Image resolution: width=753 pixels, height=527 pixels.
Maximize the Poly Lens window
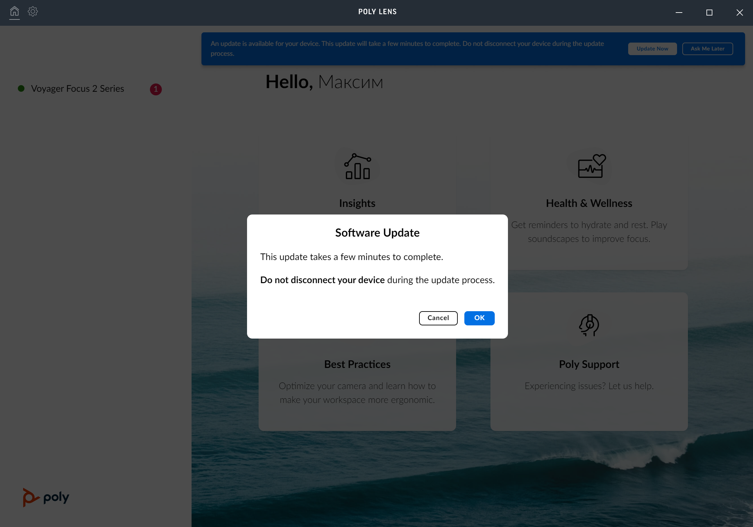point(709,13)
